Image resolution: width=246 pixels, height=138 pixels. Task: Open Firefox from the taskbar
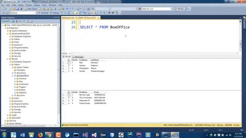(x=40, y=135)
